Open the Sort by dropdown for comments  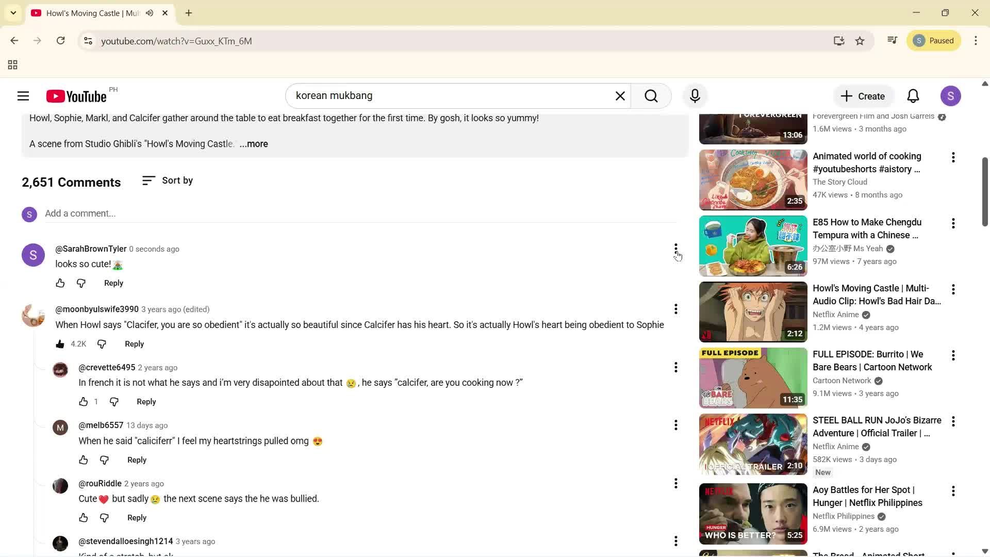point(167,181)
